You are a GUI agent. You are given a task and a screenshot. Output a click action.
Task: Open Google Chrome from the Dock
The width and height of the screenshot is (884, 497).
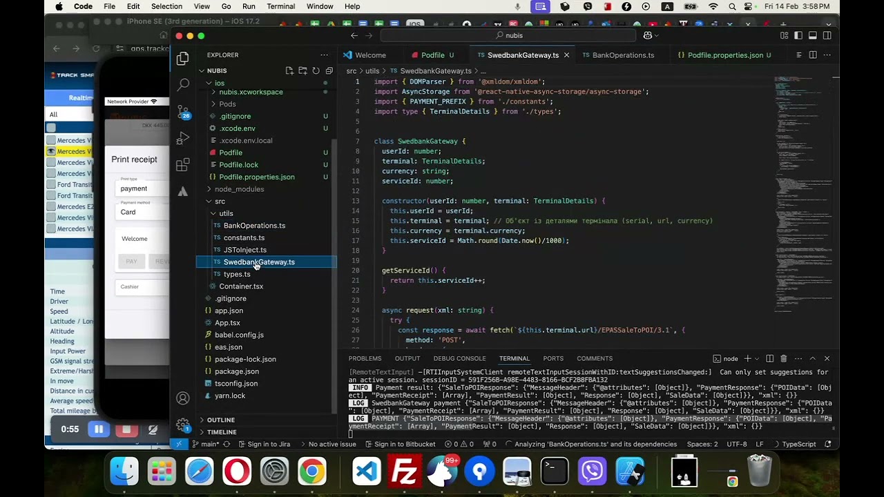(x=311, y=472)
